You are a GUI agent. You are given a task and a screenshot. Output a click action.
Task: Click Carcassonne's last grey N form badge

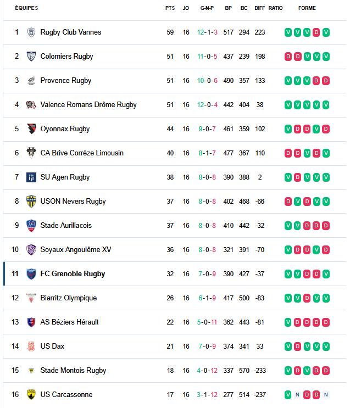click(x=326, y=395)
